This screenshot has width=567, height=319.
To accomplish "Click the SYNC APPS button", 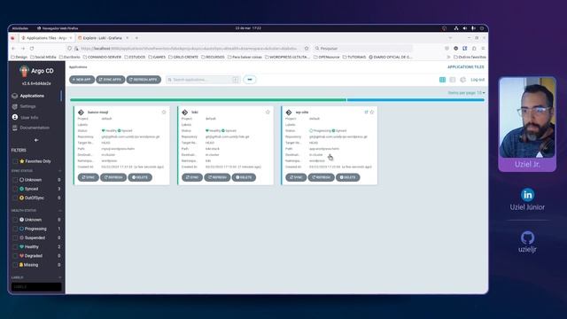I will point(110,80).
